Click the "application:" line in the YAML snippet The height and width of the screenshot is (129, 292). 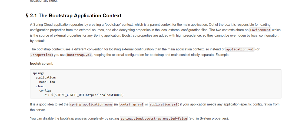click(46, 78)
